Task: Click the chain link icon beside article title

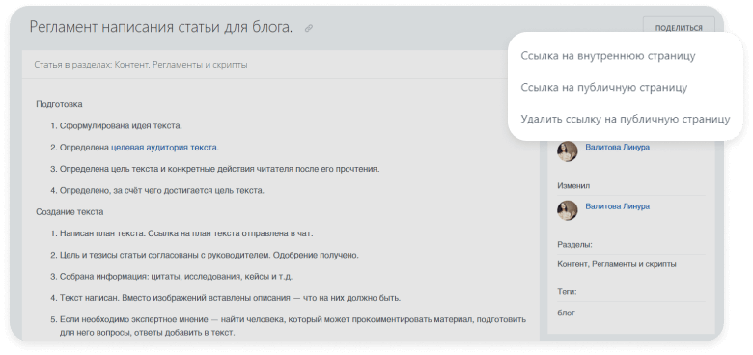Action: point(309,28)
